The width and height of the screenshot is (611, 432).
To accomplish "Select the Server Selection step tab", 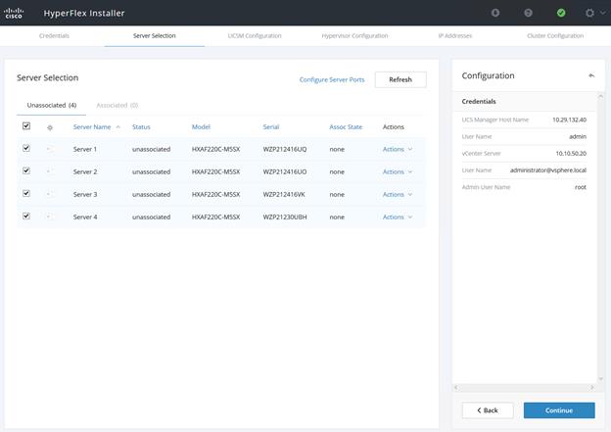I will [x=155, y=36].
